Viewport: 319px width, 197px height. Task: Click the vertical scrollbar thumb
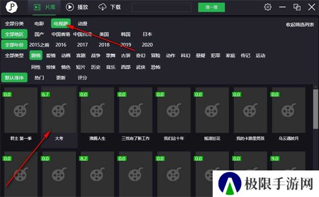pos(315,108)
